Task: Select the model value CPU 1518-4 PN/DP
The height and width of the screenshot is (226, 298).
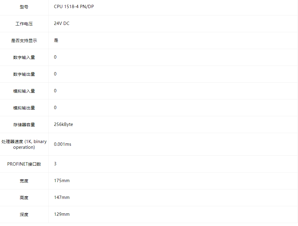Action: pyautogui.click(x=74, y=7)
